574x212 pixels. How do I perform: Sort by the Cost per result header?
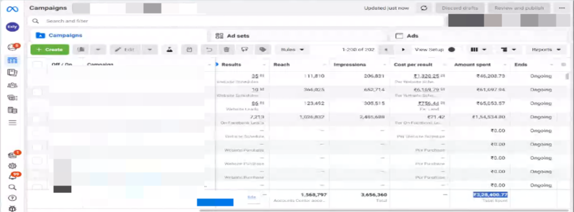pyautogui.click(x=413, y=65)
